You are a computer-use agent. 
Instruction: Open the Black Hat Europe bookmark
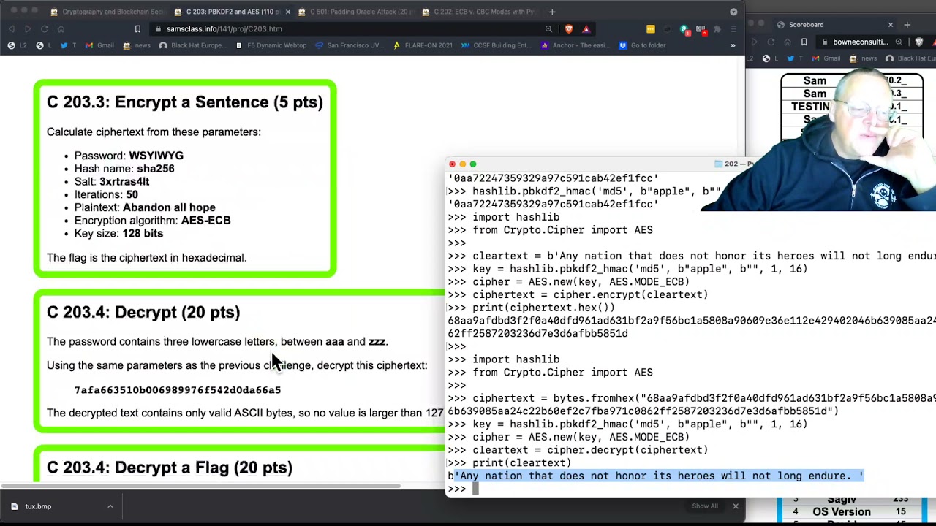pyautogui.click(x=192, y=45)
